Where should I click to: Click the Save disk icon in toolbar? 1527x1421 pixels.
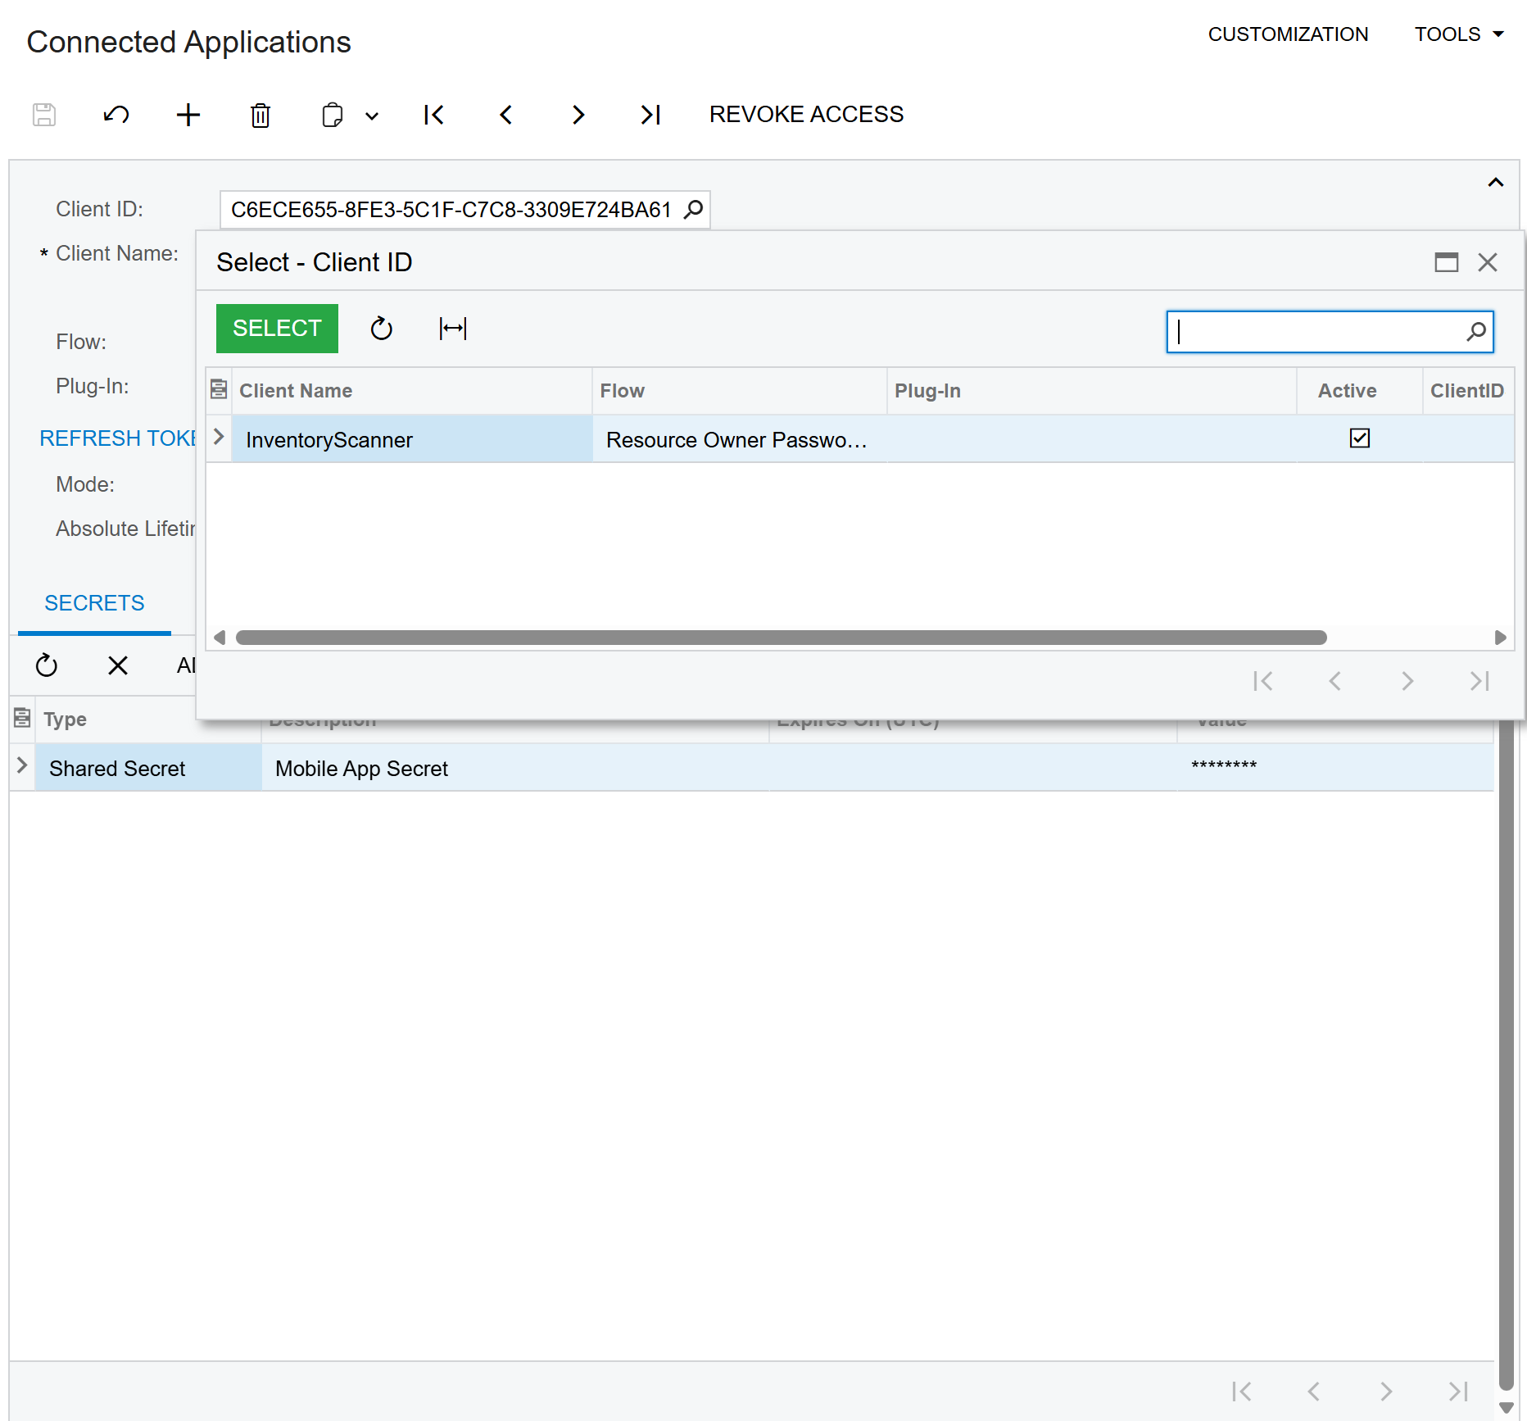point(44,115)
